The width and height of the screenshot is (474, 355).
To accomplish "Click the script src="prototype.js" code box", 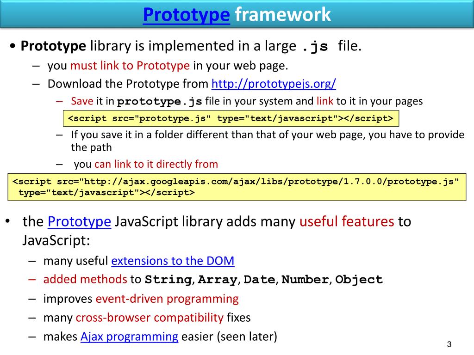I will click(231, 118).
